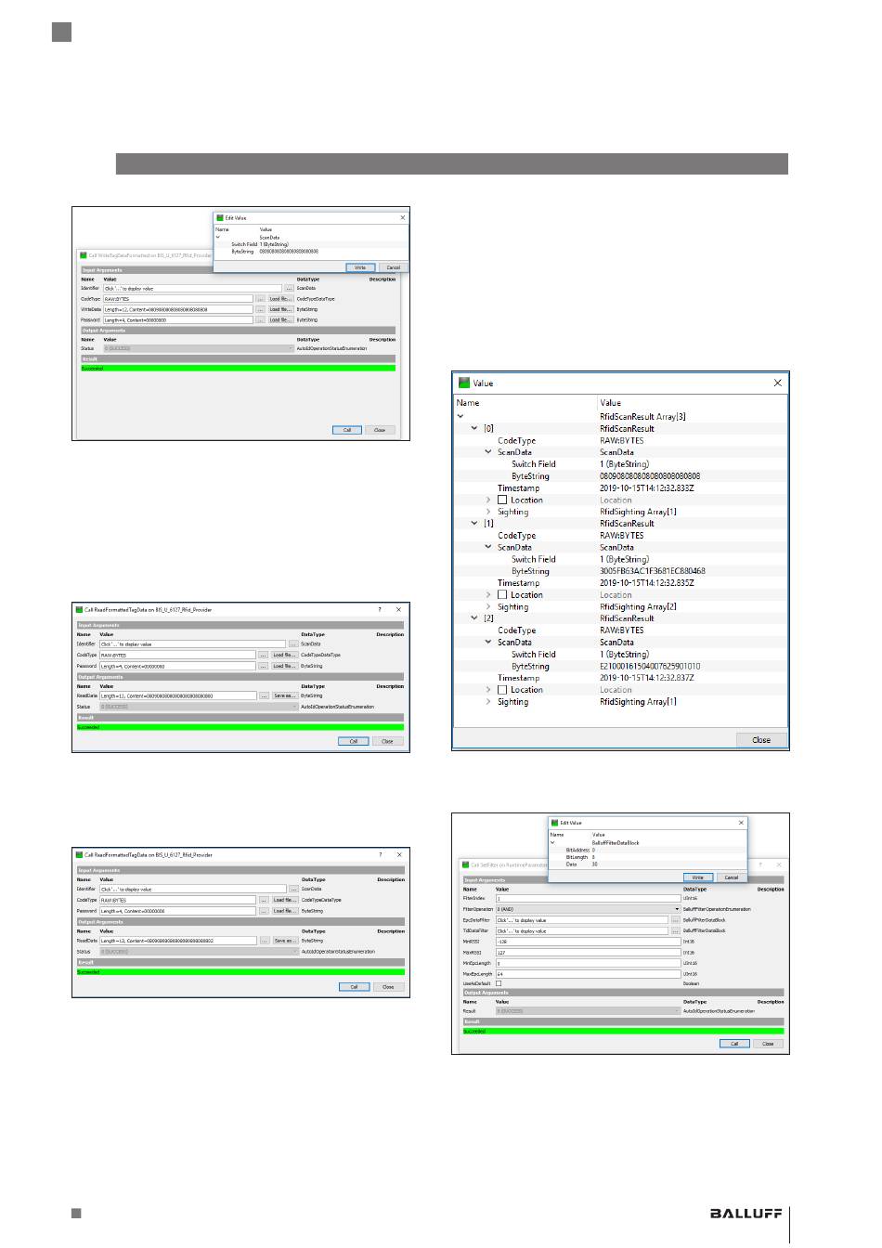Click Call in the SetFilter dialog

point(734,1044)
